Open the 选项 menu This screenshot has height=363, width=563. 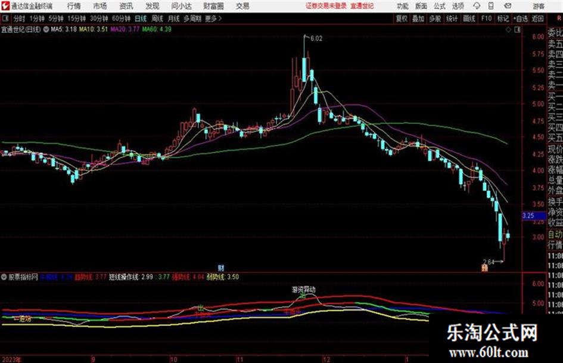coord(458,6)
